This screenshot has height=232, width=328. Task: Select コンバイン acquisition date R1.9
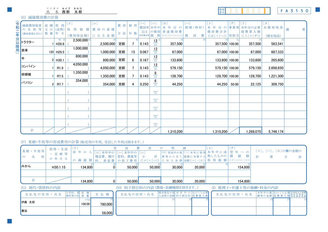(x=60, y=68)
